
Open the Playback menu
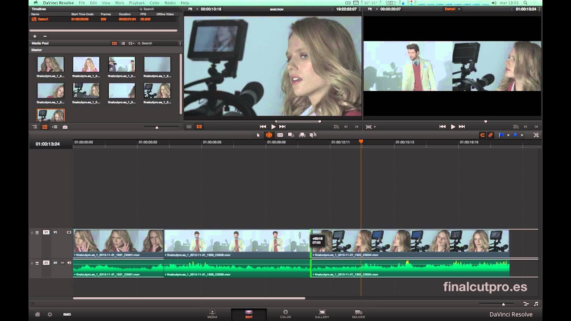[x=137, y=3]
